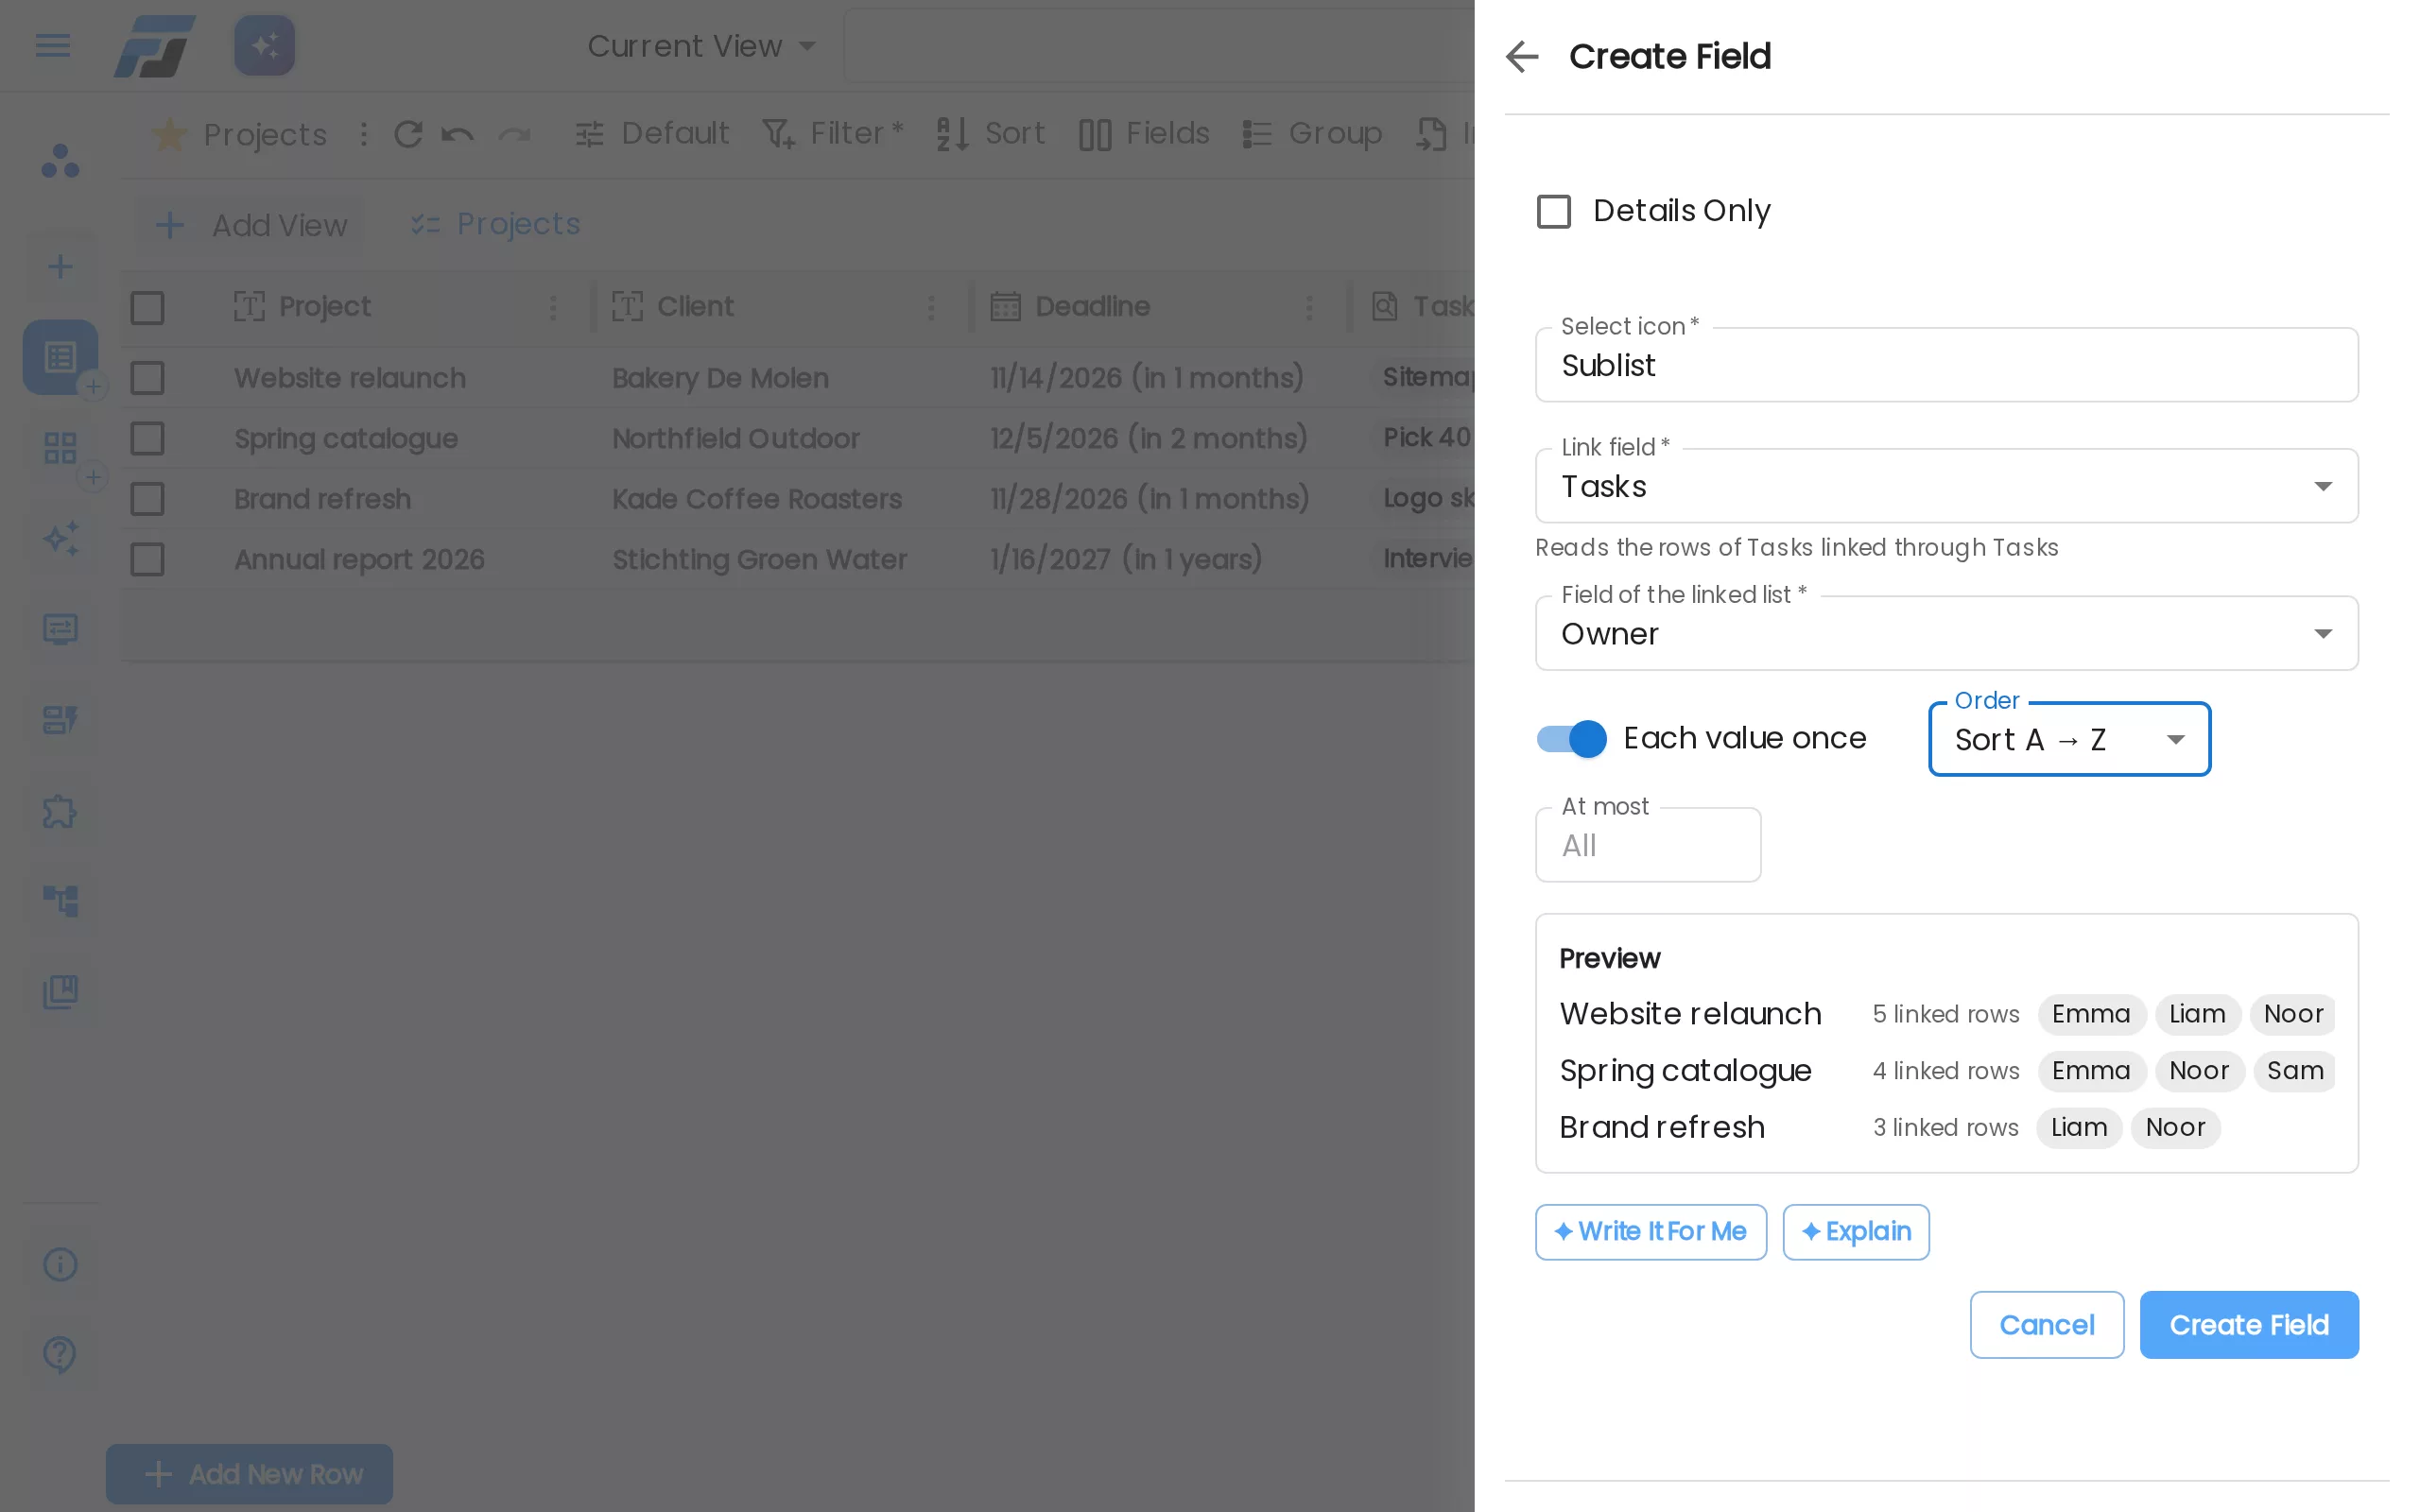Click the undo arrow icon

pos(457,134)
